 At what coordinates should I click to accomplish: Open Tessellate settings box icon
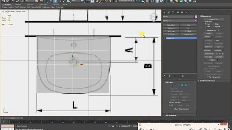[x=223, y=51]
